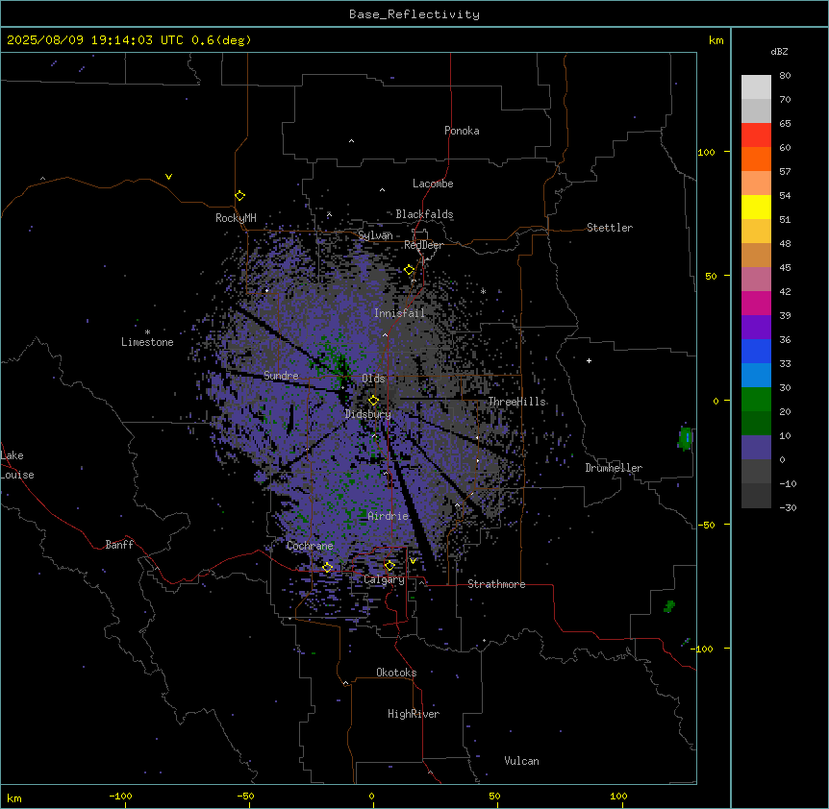This screenshot has height=809, width=829.
Task: Click the 0 tick on the bottom axis
Action: click(x=371, y=796)
